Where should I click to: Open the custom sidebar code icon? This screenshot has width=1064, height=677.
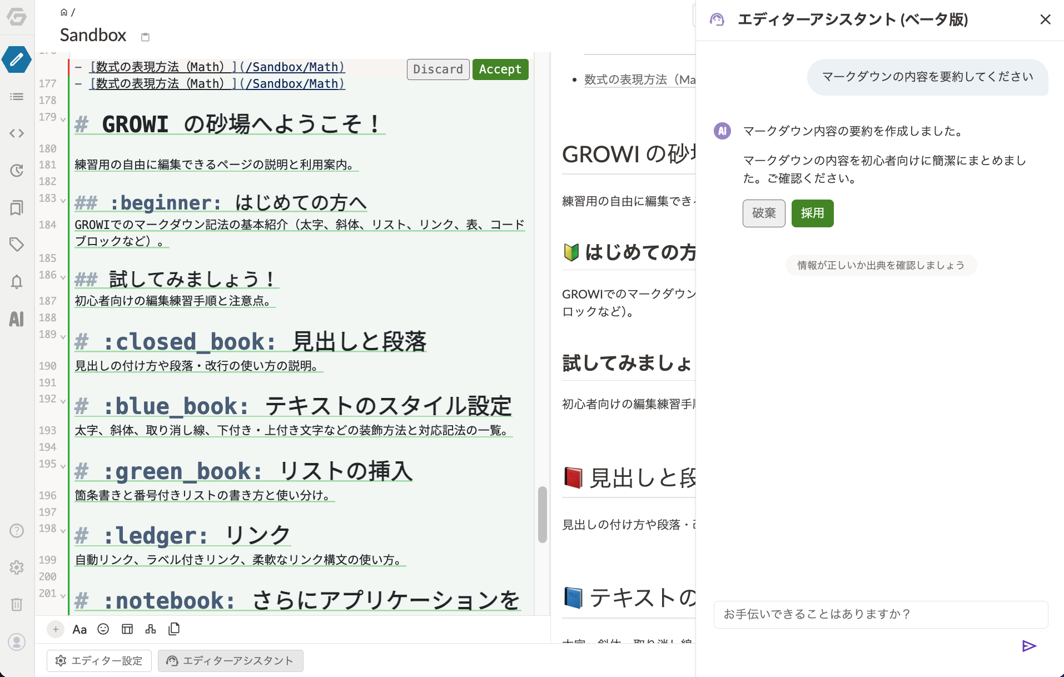pos(17,133)
